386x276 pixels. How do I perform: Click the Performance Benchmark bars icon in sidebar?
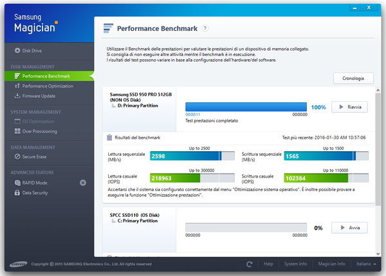click(x=17, y=76)
